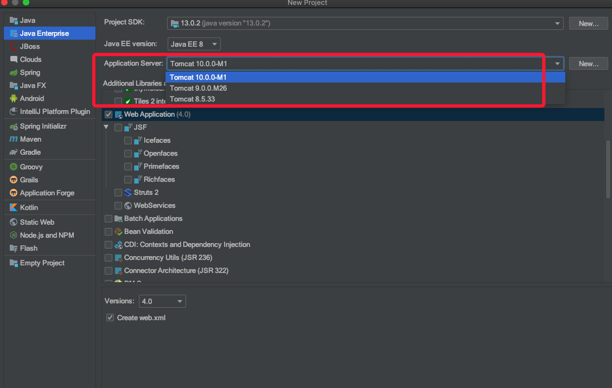Choose Android project type
Image resolution: width=612 pixels, height=388 pixels.
(x=49, y=98)
